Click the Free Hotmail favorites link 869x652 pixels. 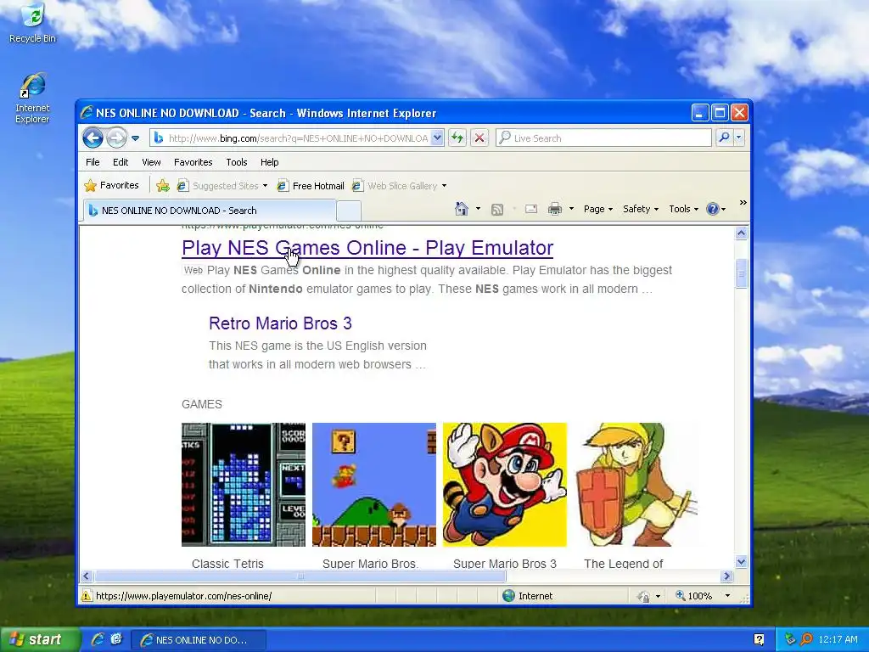(311, 186)
